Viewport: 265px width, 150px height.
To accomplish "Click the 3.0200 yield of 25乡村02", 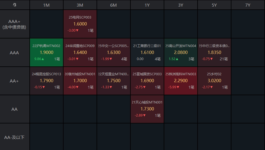I will [x=214, y=81].
